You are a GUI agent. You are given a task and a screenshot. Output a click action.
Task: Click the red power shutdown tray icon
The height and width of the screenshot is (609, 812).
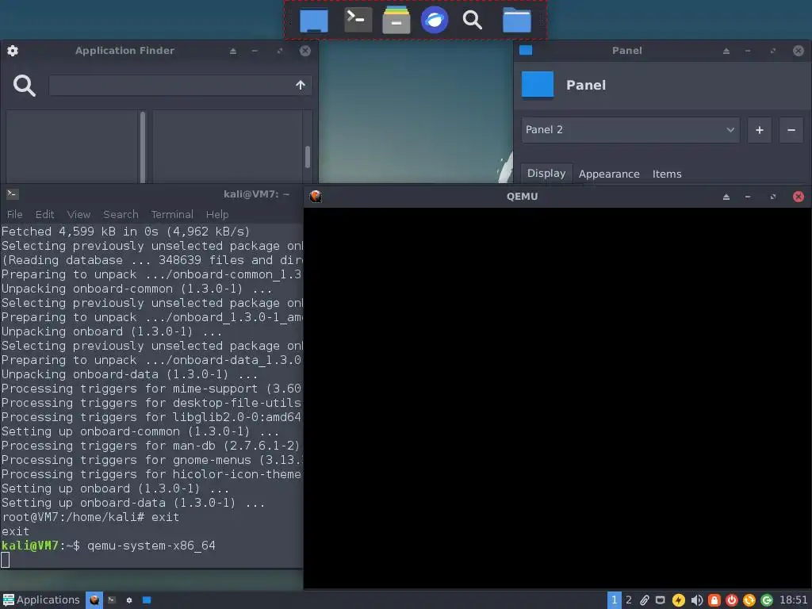(732, 600)
